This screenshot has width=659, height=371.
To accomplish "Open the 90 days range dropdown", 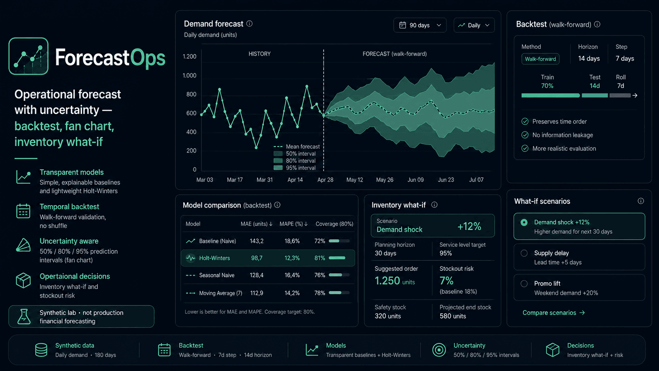I will pos(420,25).
